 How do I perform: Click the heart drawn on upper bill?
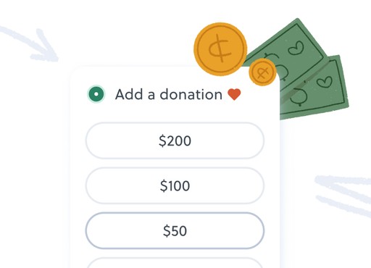click(x=296, y=48)
